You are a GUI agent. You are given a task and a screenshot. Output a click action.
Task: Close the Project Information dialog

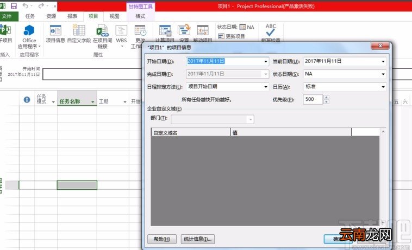380,46
